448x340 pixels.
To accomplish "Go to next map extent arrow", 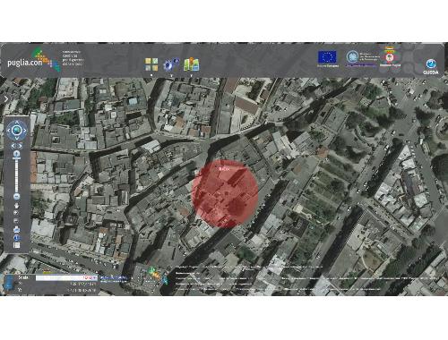I will pyautogui.click(x=21, y=146).
